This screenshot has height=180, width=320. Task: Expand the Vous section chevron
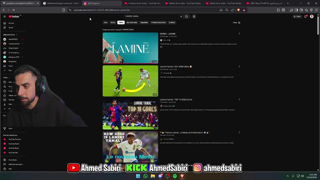point(9,77)
